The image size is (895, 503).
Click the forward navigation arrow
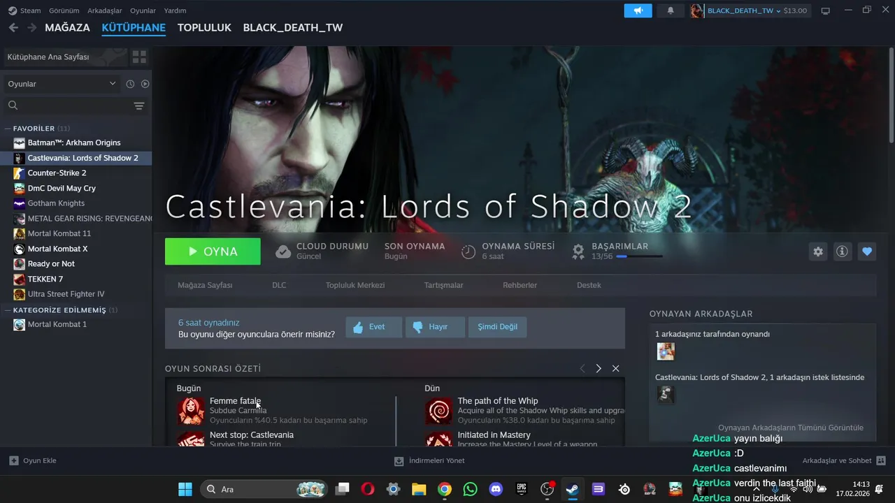(x=31, y=27)
